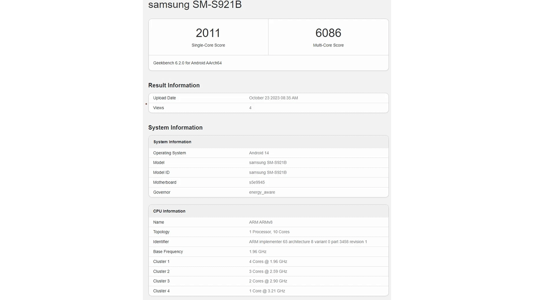The width and height of the screenshot is (534, 300).
Task: Click the Upload Date label
Action: (x=165, y=98)
